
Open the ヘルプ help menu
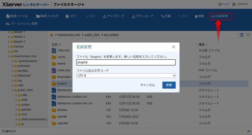pyautogui.click(x=224, y=4)
